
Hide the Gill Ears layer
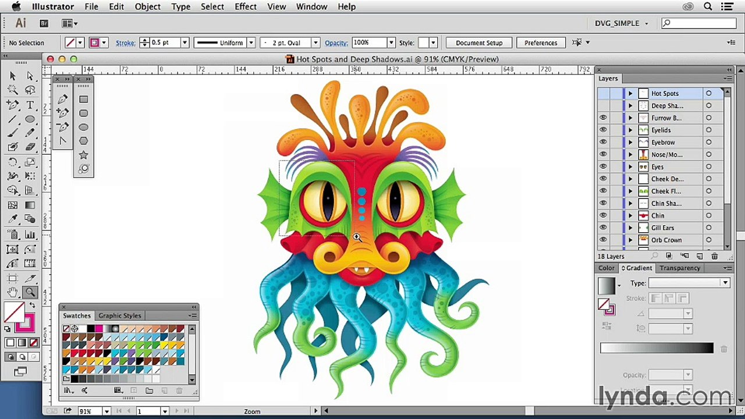pyautogui.click(x=603, y=228)
